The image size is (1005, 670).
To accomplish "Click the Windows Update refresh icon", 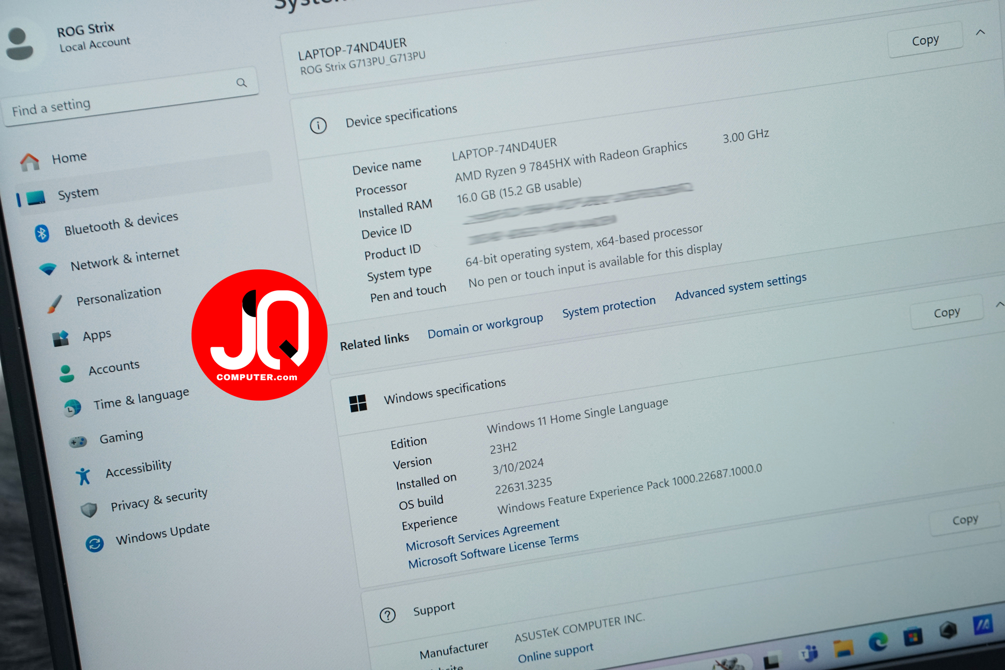I will tap(94, 543).
